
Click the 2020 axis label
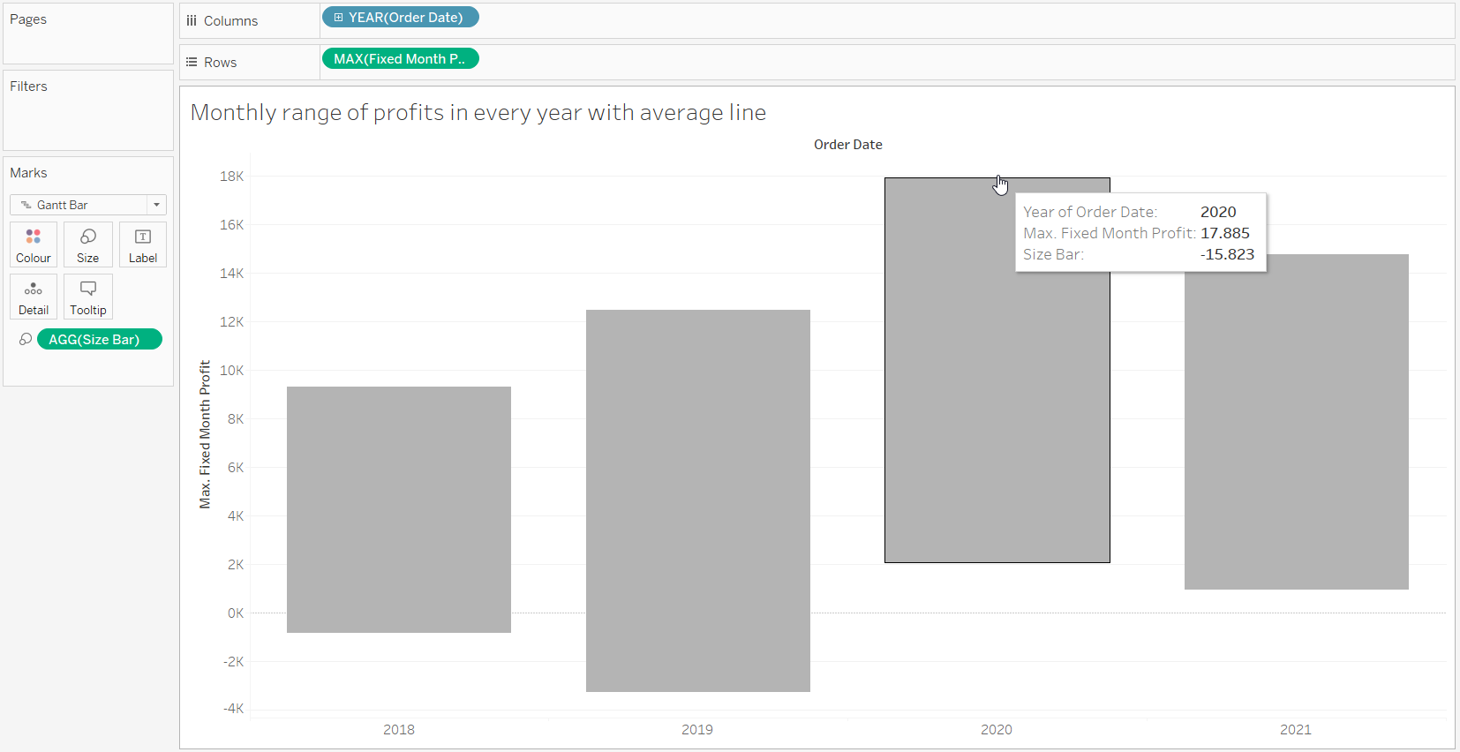(x=997, y=729)
